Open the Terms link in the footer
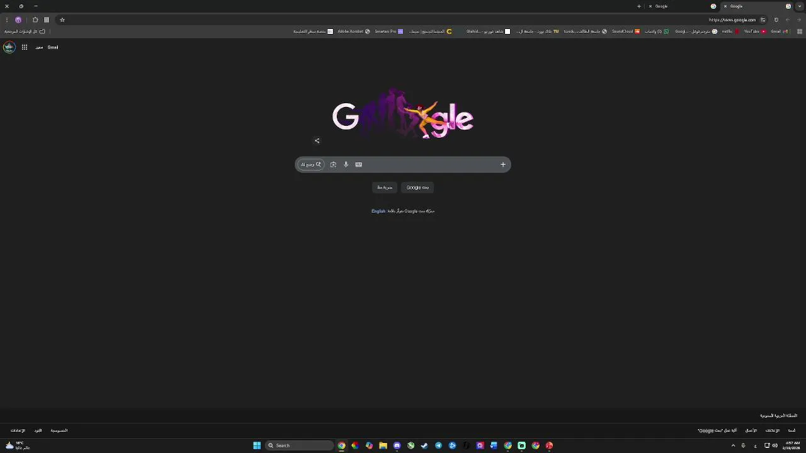This screenshot has width=806, height=453. pos(38,431)
